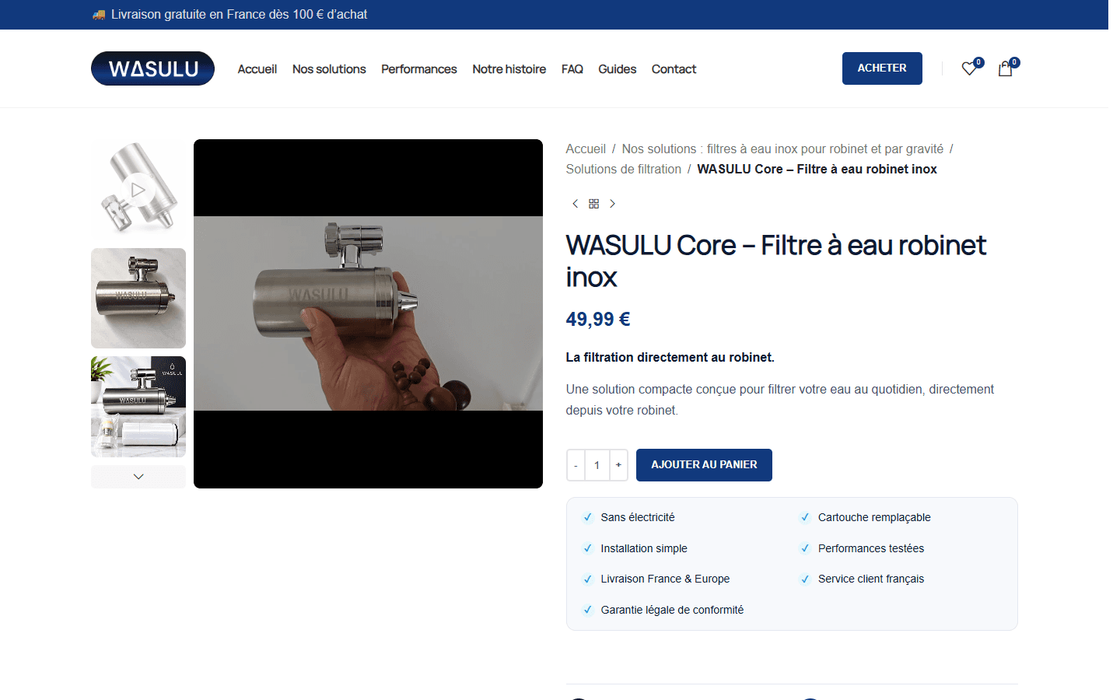This screenshot has width=1120, height=700.
Task: Expand thumbnail gallery with down chevron
Action: tap(138, 477)
